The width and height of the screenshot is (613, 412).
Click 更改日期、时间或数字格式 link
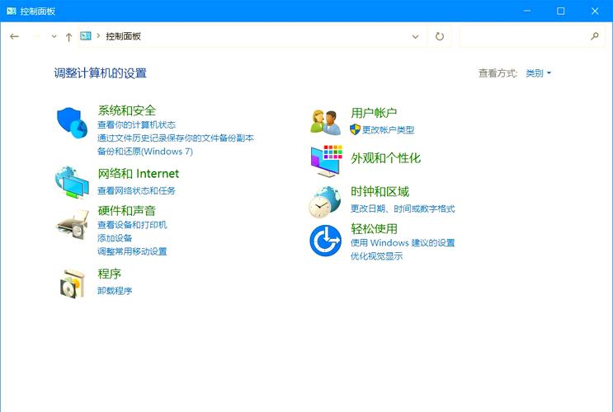(403, 208)
